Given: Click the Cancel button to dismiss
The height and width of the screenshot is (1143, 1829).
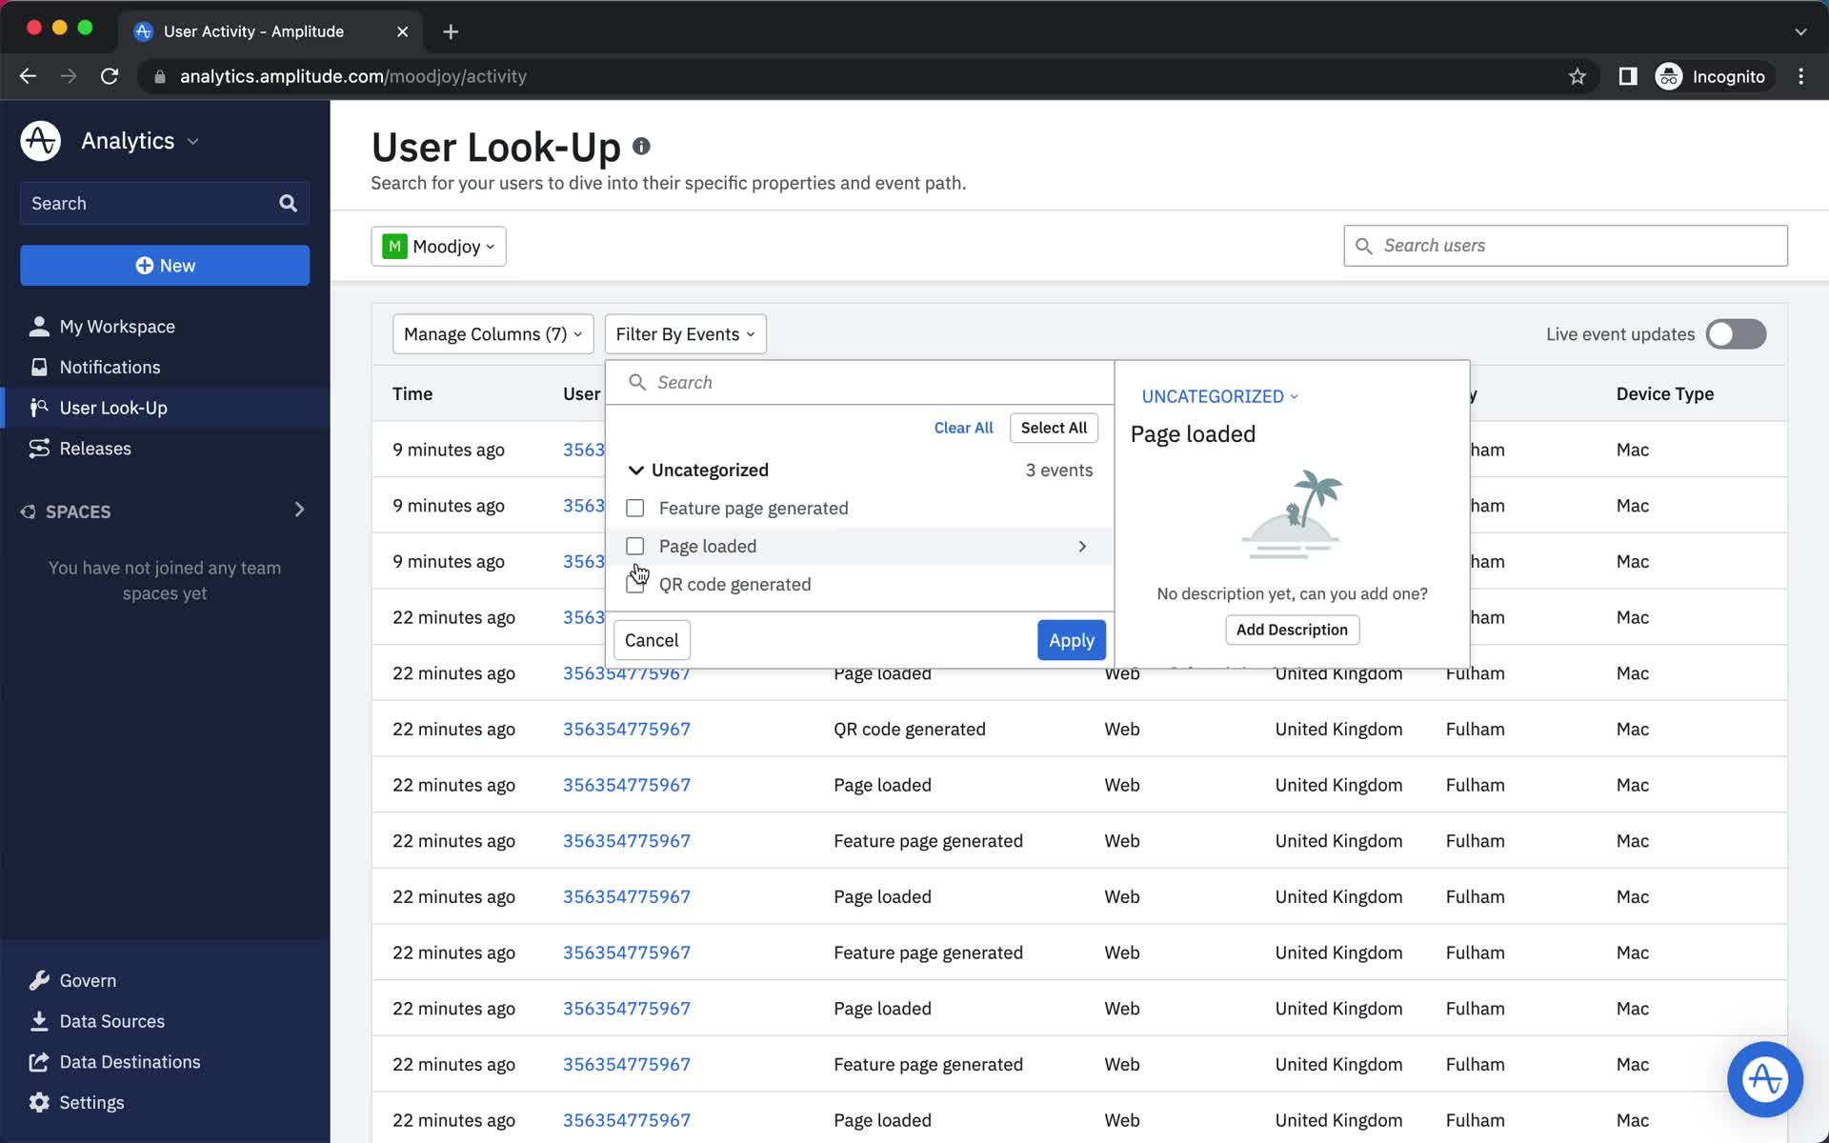Looking at the screenshot, I should [652, 640].
